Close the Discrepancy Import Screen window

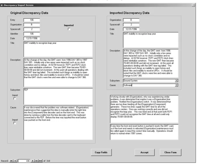pos(193,5)
